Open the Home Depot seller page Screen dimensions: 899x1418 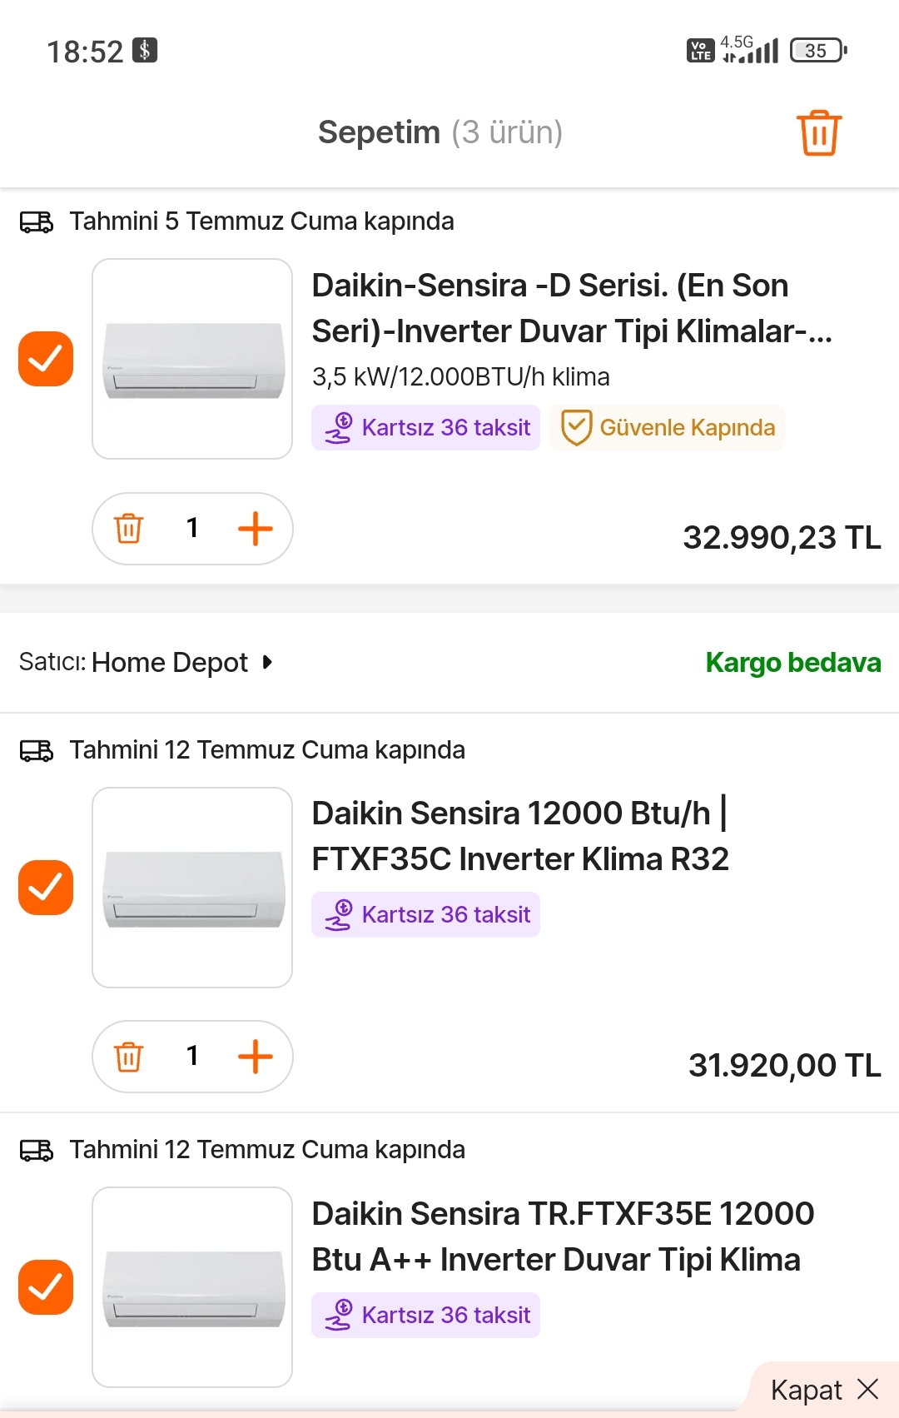pyautogui.click(x=170, y=662)
